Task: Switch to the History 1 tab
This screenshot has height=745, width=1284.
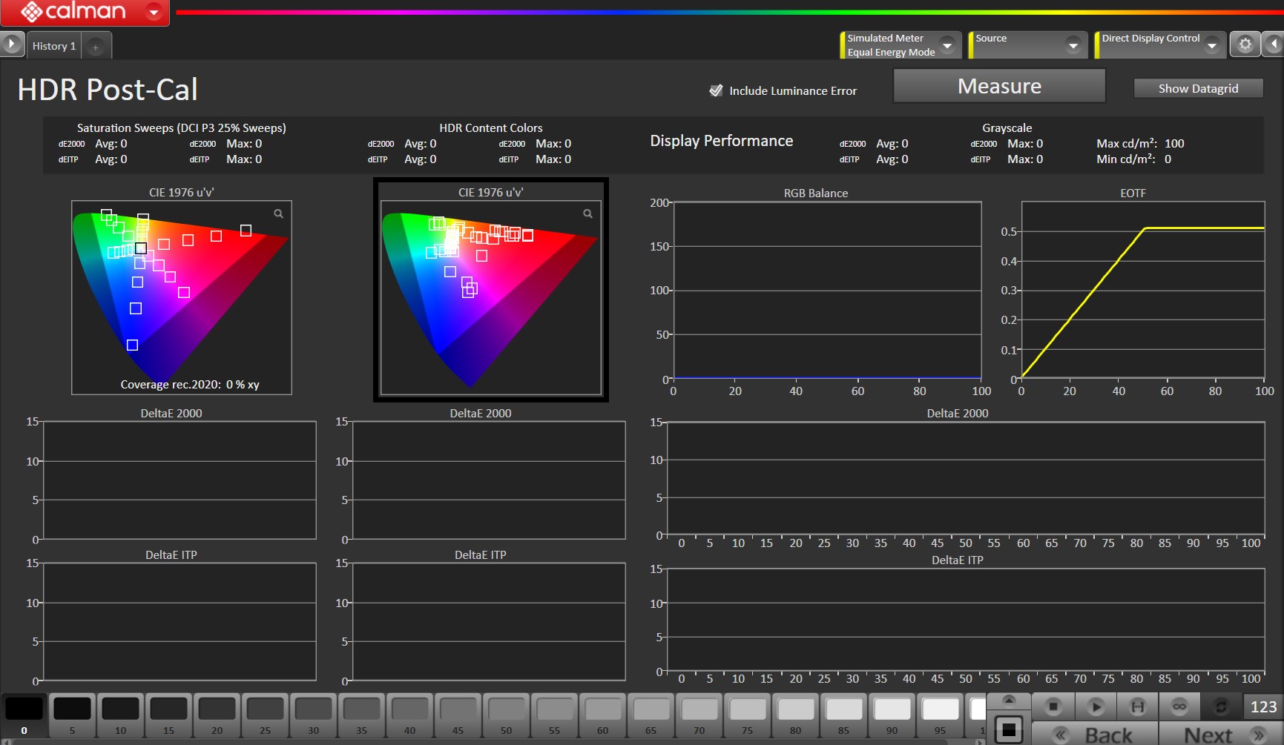Action: (53, 46)
